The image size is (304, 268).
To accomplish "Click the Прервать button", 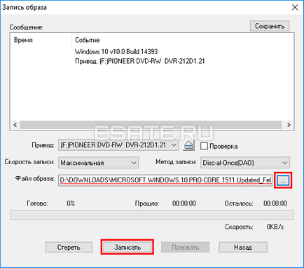I will pyautogui.click(x=185, y=247).
